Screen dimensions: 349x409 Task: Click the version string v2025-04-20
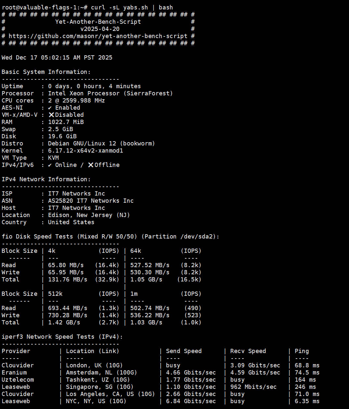[100, 29]
